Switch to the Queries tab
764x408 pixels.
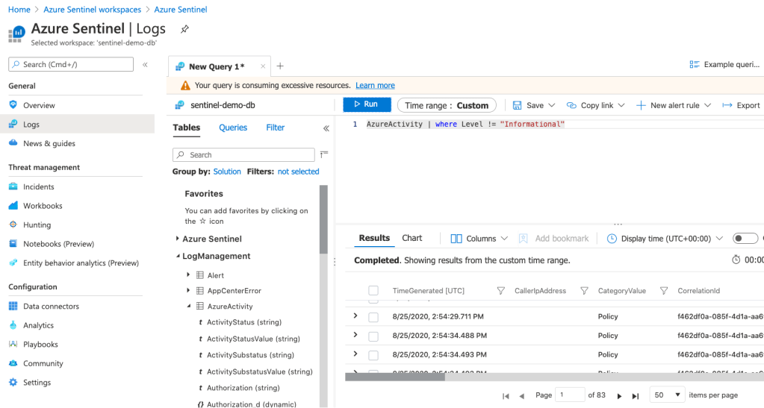[x=233, y=128]
